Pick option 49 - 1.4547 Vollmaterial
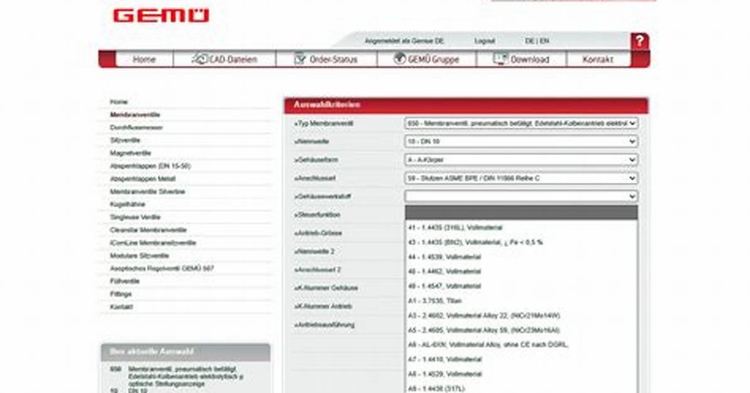The width and height of the screenshot is (750, 393). 521,286
